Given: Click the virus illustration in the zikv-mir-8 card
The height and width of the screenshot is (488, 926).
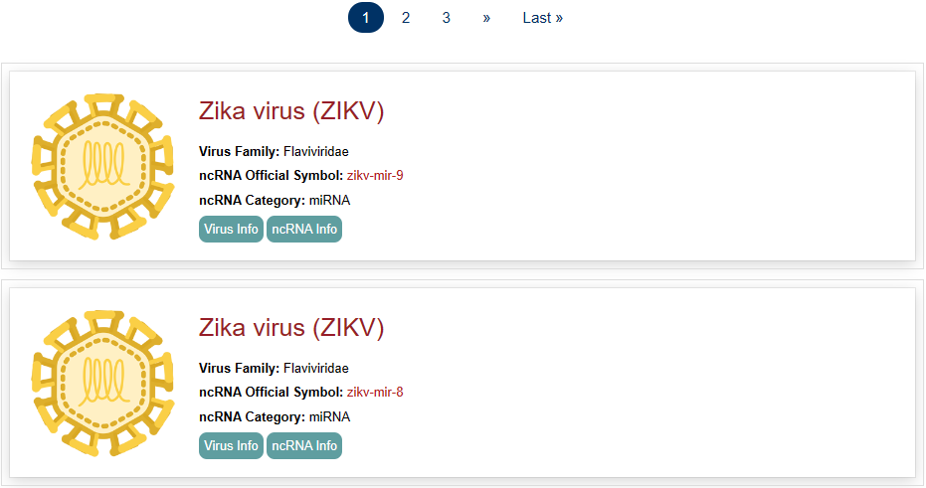Looking at the screenshot, I should click(96, 383).
